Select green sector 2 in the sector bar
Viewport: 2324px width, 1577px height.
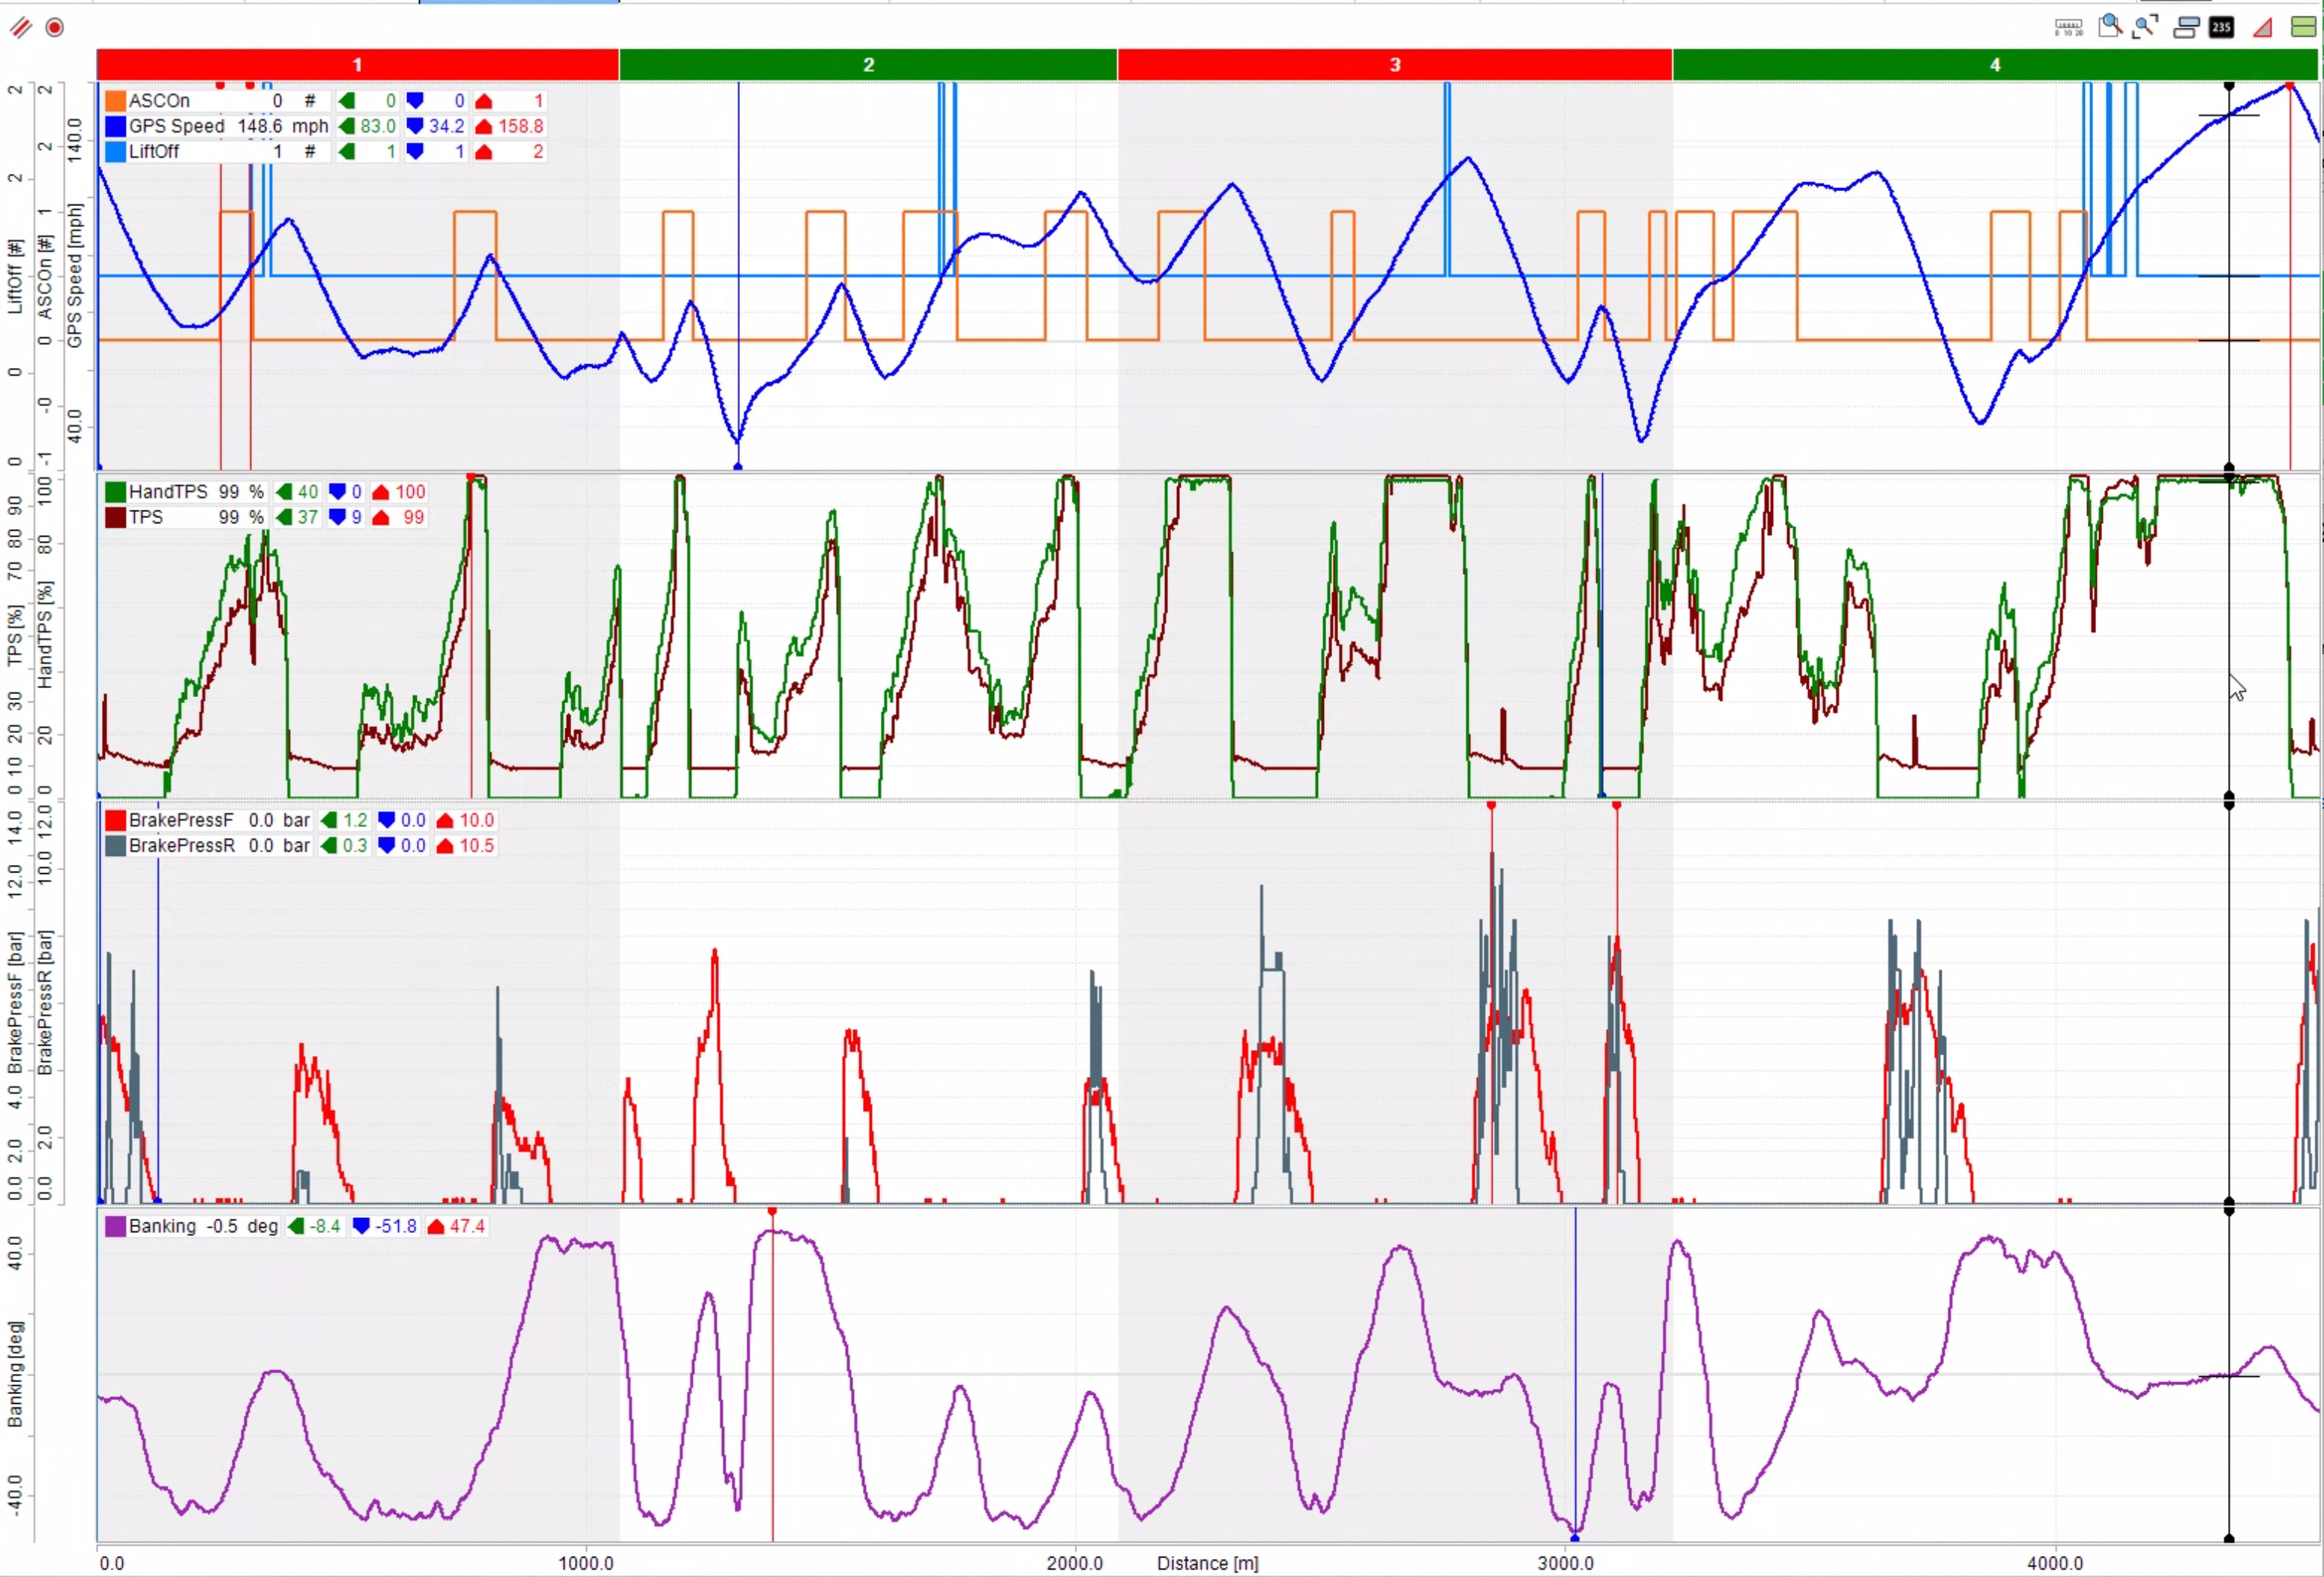point(868,65)
